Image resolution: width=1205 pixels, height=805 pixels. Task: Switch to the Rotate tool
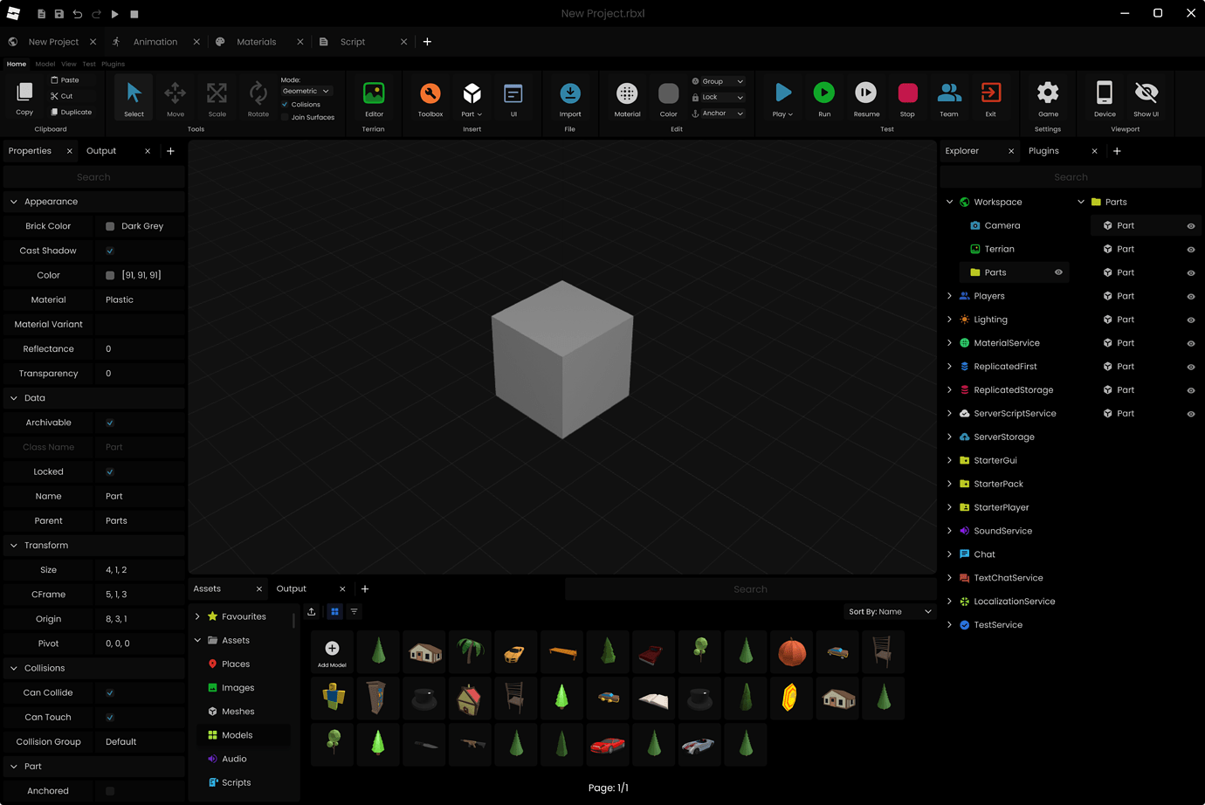coord(257,96)
